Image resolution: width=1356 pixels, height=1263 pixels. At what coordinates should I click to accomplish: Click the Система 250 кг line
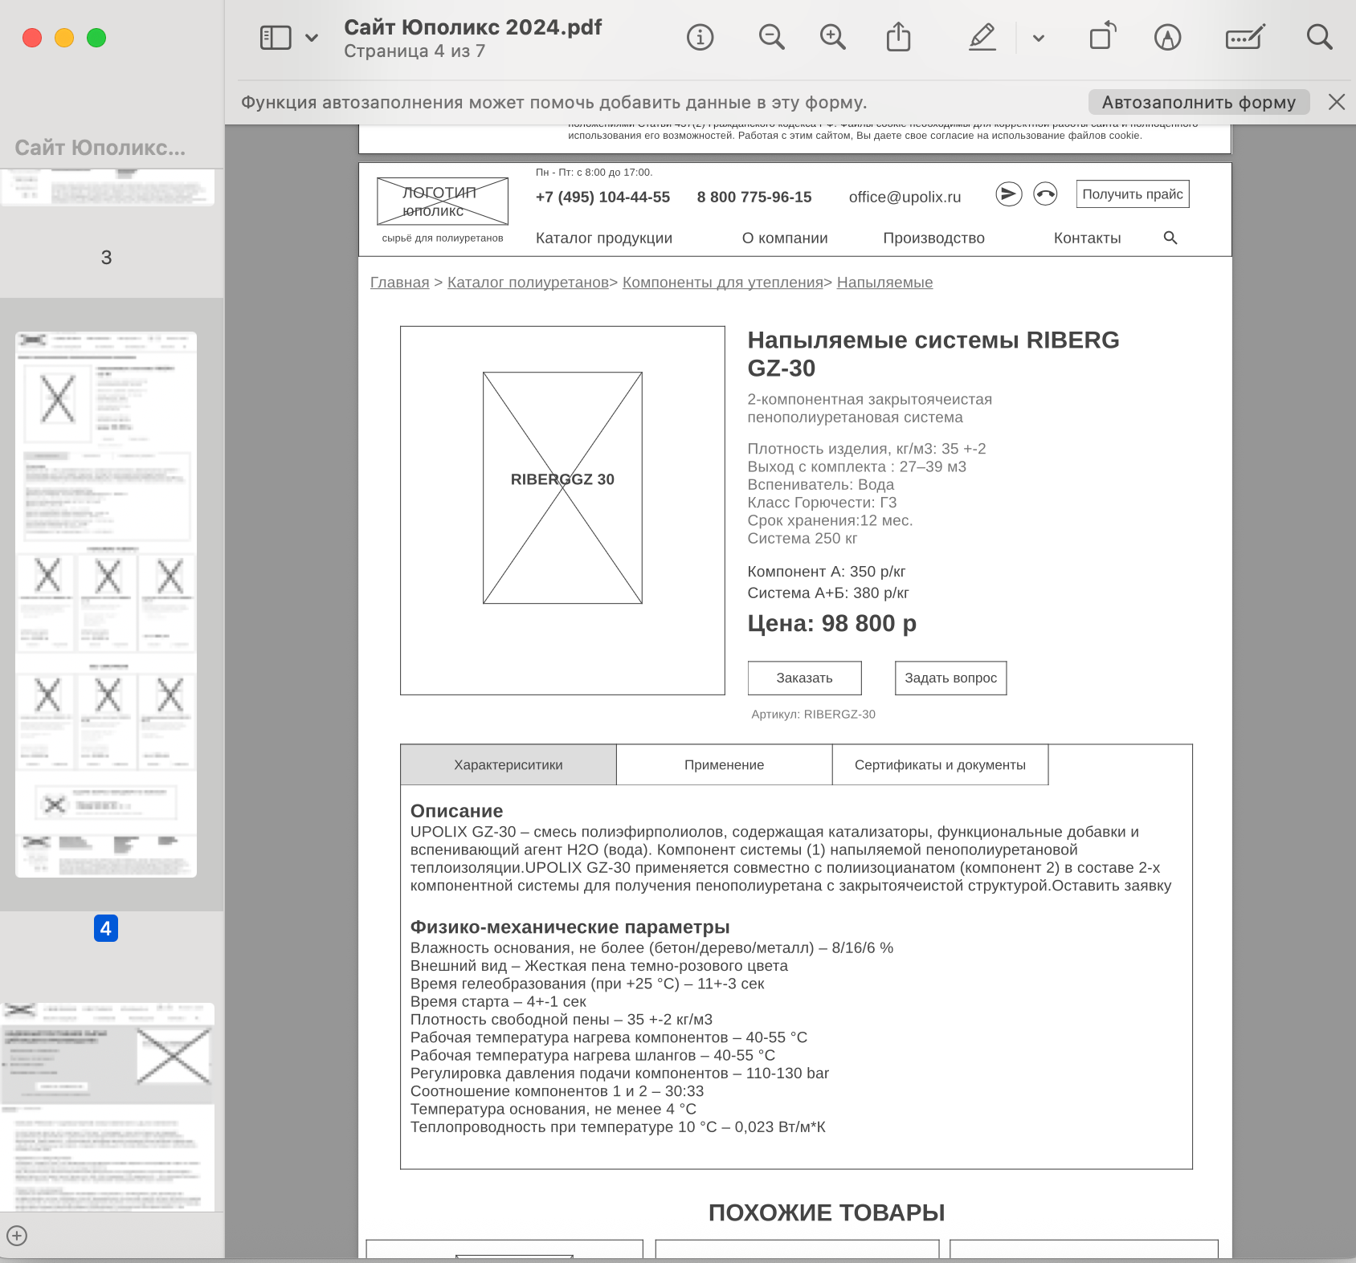(x=802, y=539)
